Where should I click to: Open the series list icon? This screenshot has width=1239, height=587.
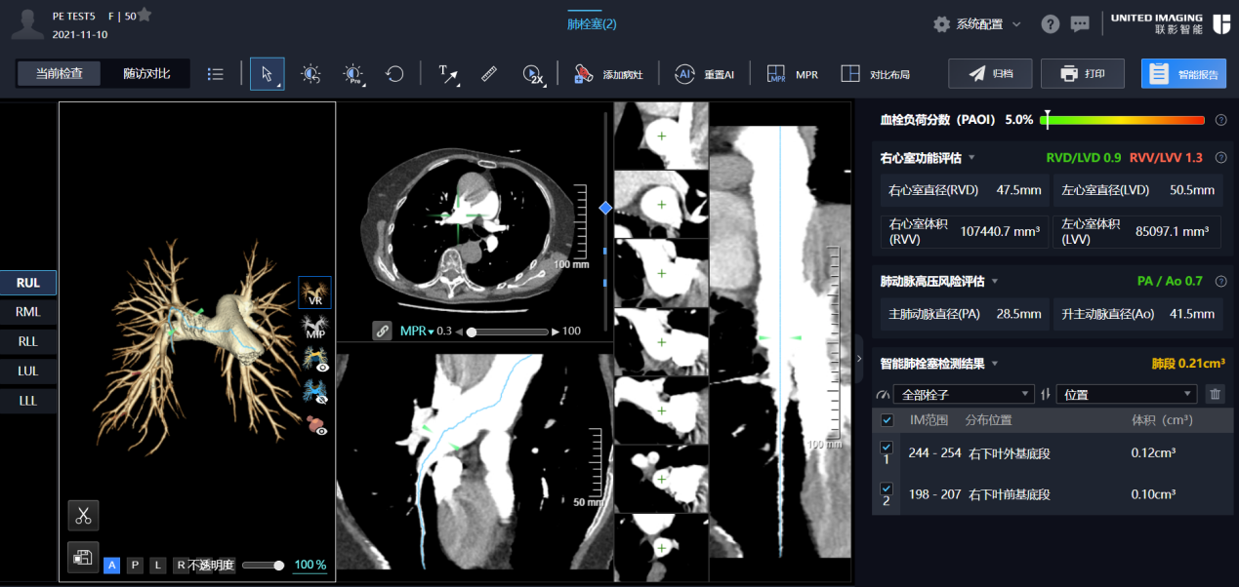(x=216, y=74)
